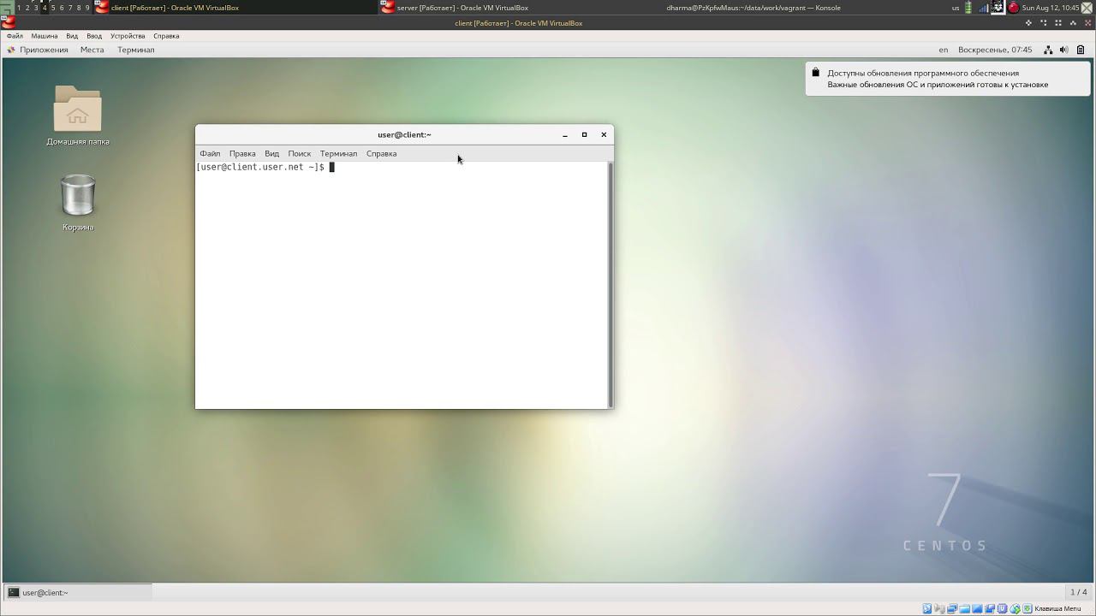Image resolution: width=1096 pixels, height=616 pixels.
Task: Click the GNOME volume speaker icon
Action: pos(1063,50)
